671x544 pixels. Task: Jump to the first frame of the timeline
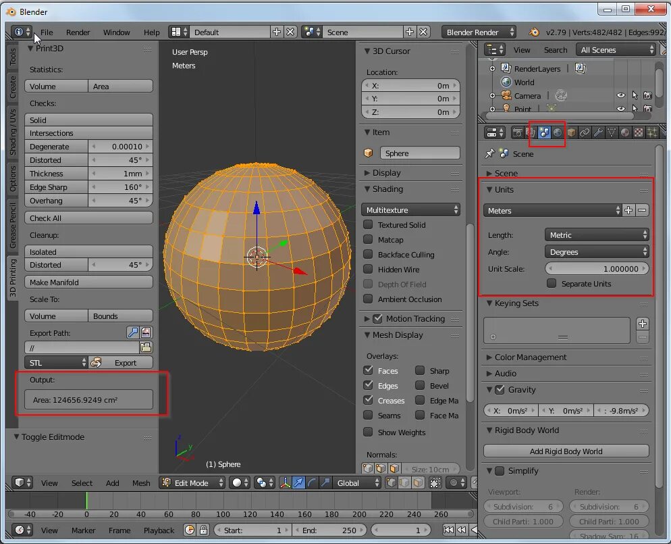pyautogui.click(x=448, y=530)
